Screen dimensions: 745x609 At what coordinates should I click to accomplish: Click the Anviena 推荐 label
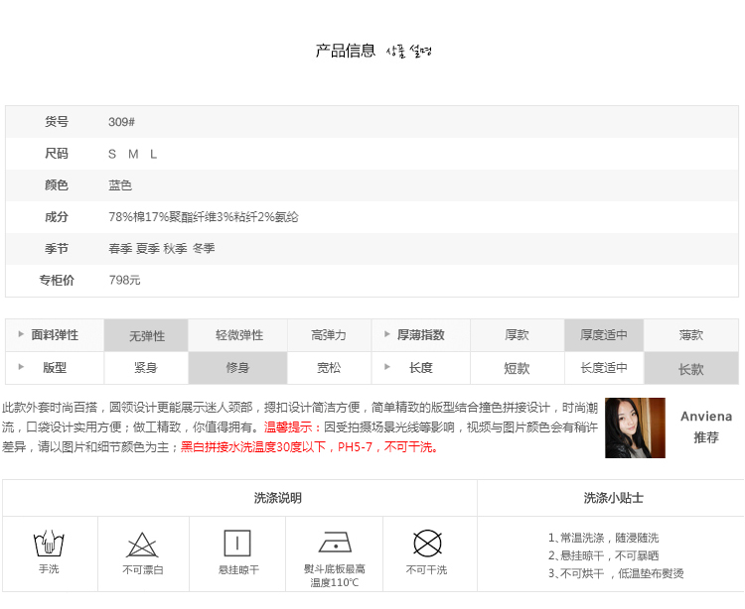(x=706, y=426)
